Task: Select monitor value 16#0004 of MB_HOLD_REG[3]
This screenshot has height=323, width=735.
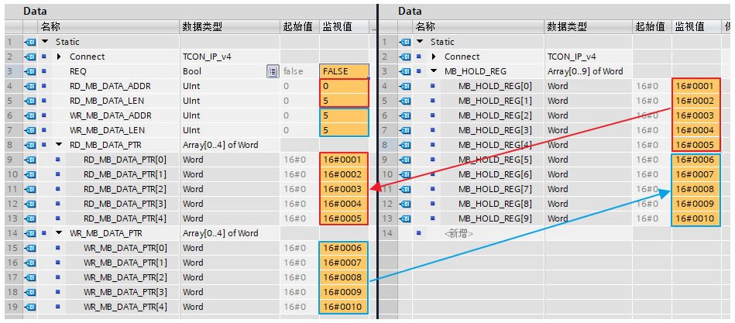Action: pos(696,130)
